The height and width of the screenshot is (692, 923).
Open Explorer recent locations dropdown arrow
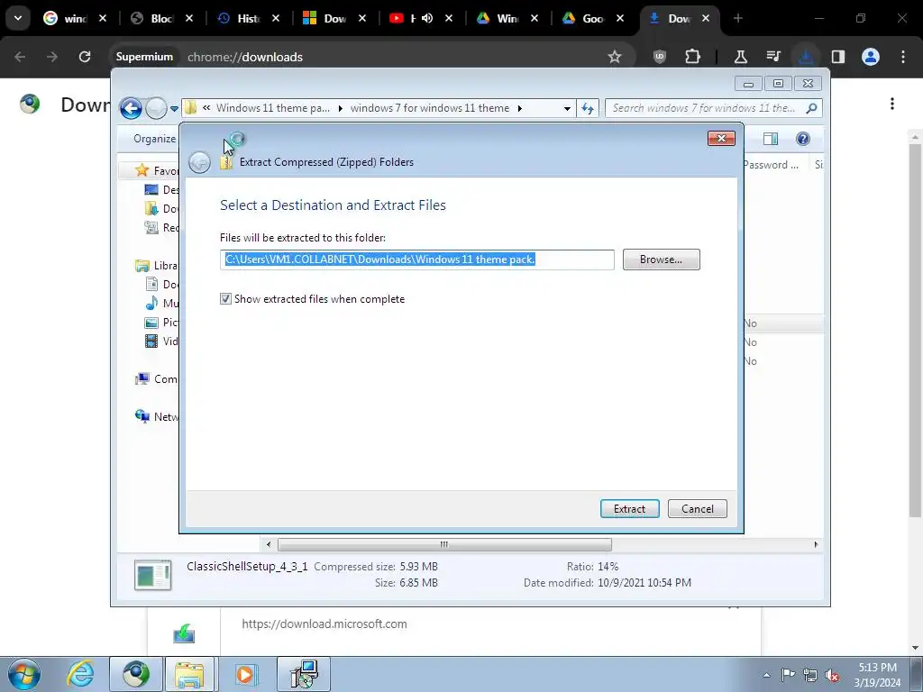pos(174,109)
